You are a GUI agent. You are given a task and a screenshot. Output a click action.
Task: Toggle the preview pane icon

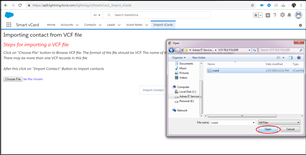pos(291,58)
